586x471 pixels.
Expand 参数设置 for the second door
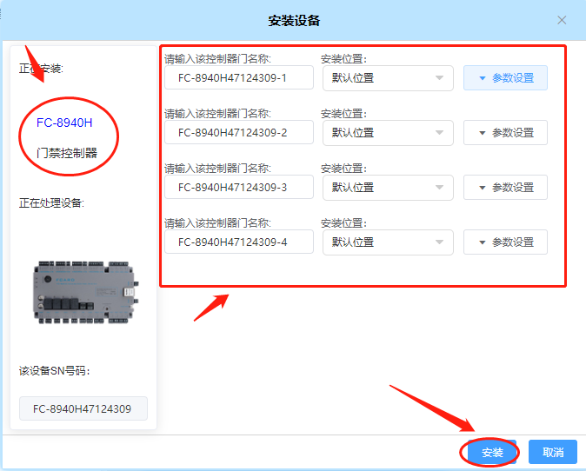coord(505,133)
